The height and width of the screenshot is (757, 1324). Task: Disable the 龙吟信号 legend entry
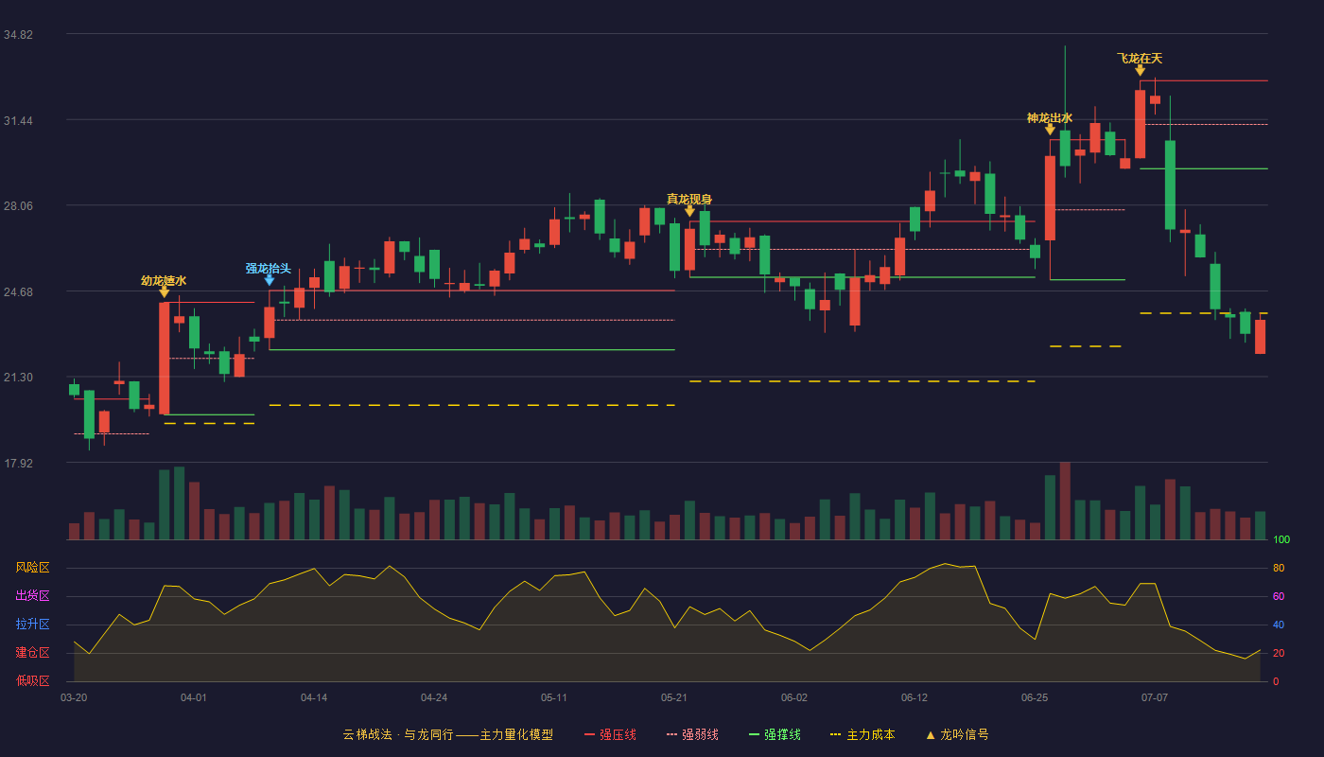pos(957,734)
